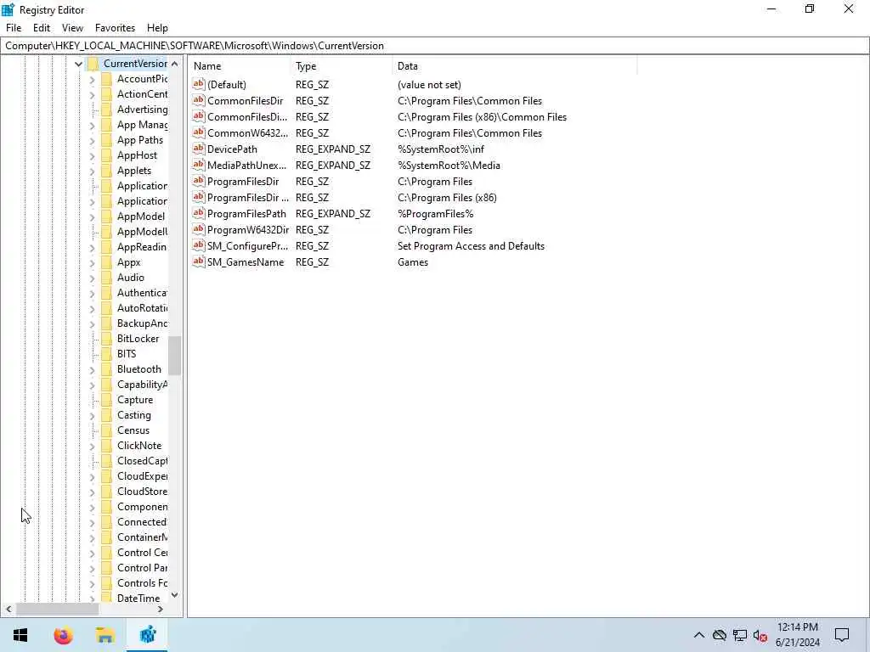The image size is (870, 652).
Task: Select the Capture key in the tree
Action: point(135,400)
